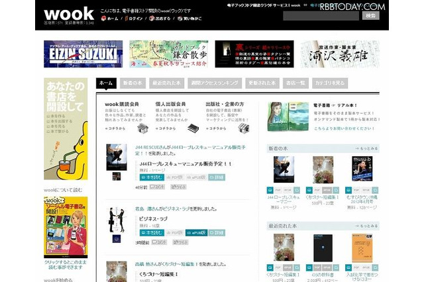The image size is (424, 282).
Task: Click 本を読む button for ビジネス・ラブ
Action: pos(152,232)
